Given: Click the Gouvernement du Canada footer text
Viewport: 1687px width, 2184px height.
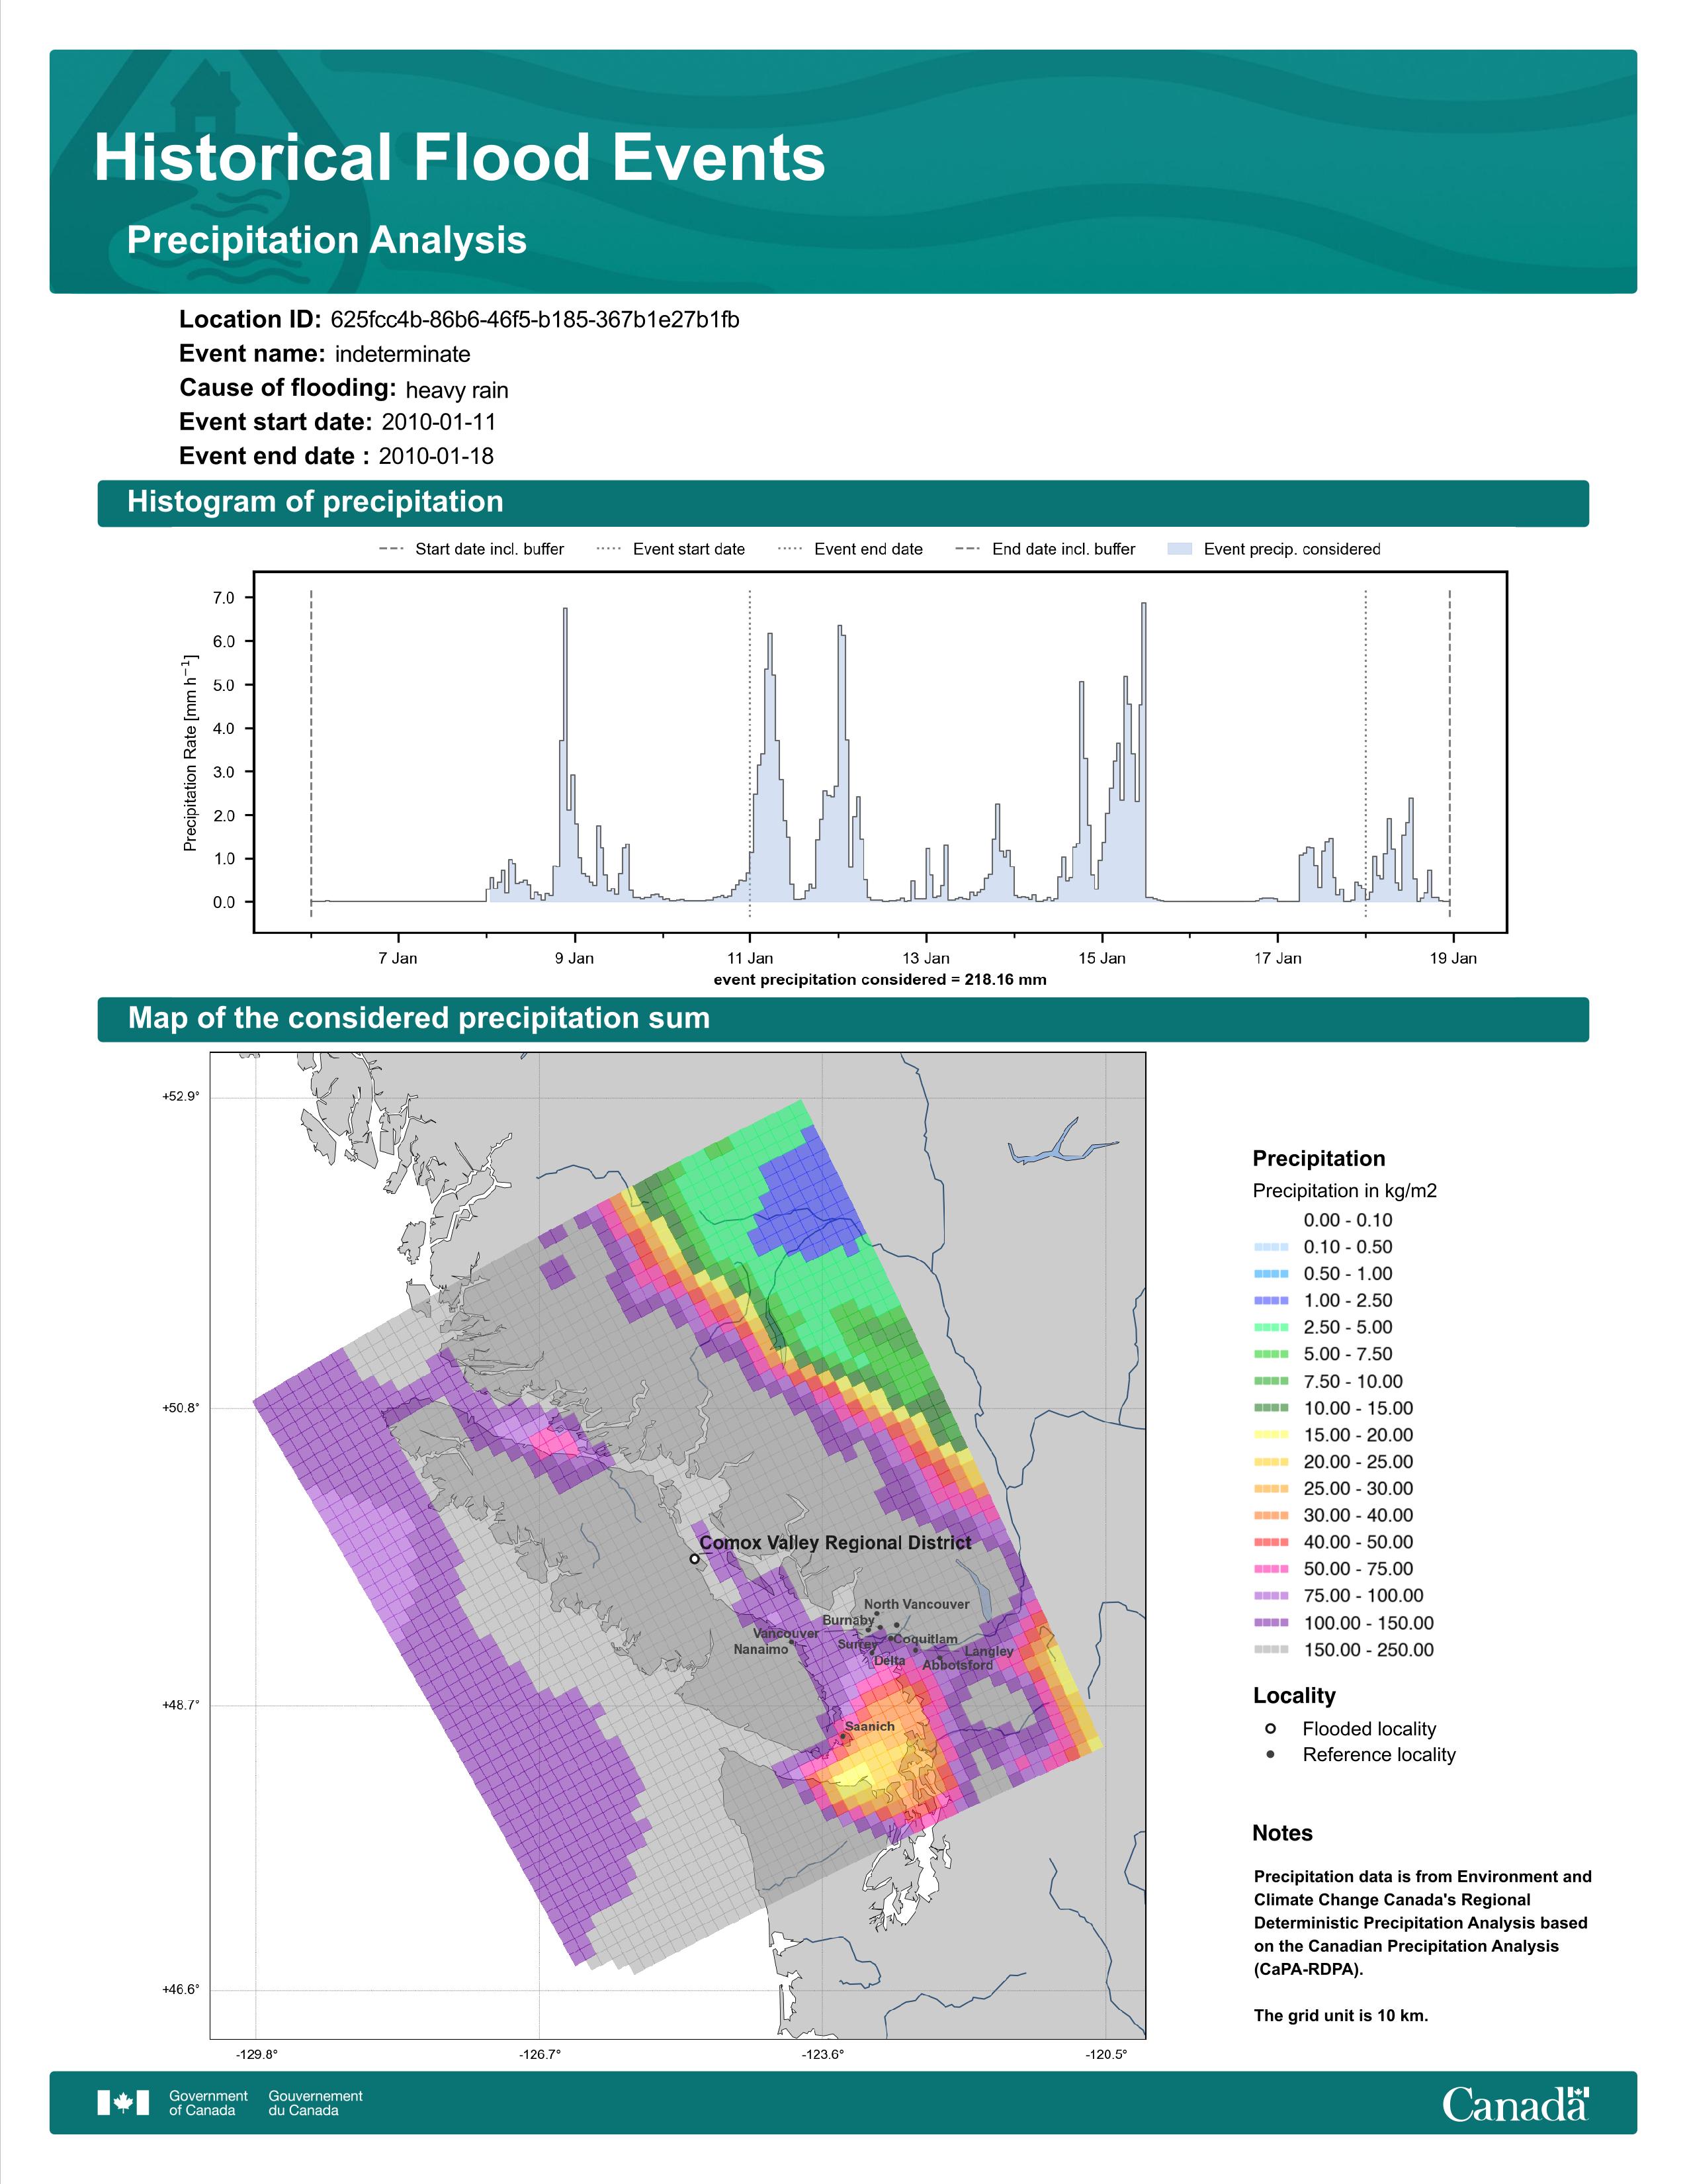Looking at the screenshot, I should coord(315,2103).
